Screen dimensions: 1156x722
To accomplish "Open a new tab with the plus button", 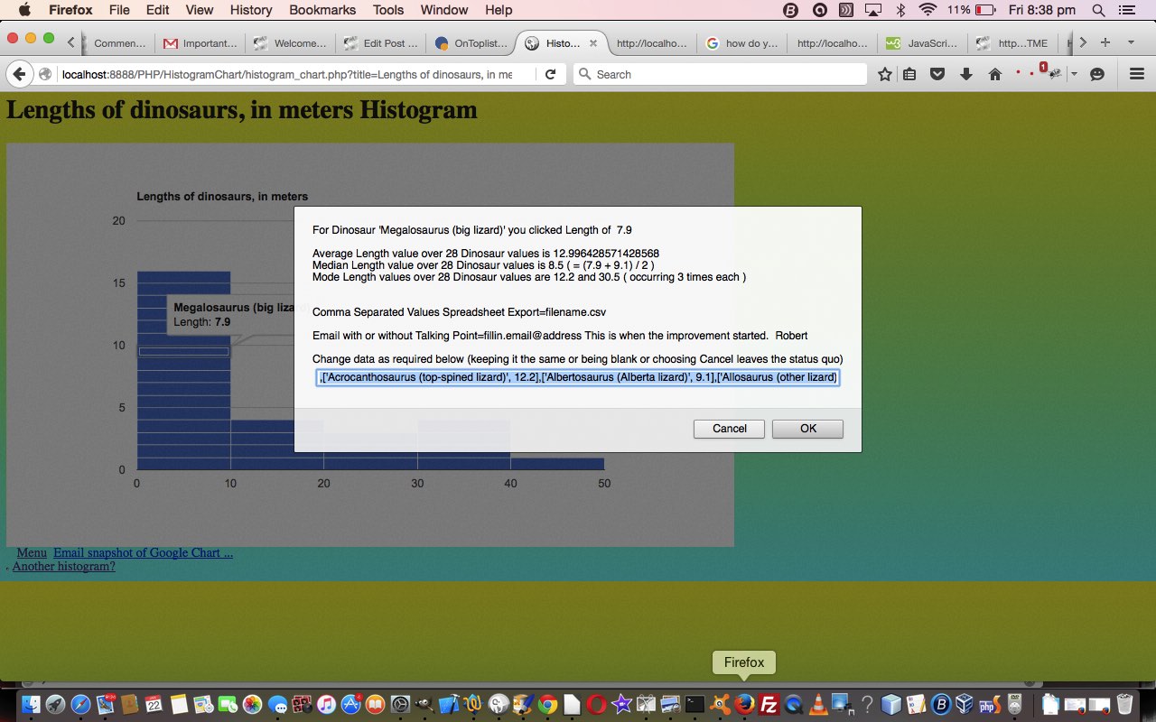I will pos(1105,42).
